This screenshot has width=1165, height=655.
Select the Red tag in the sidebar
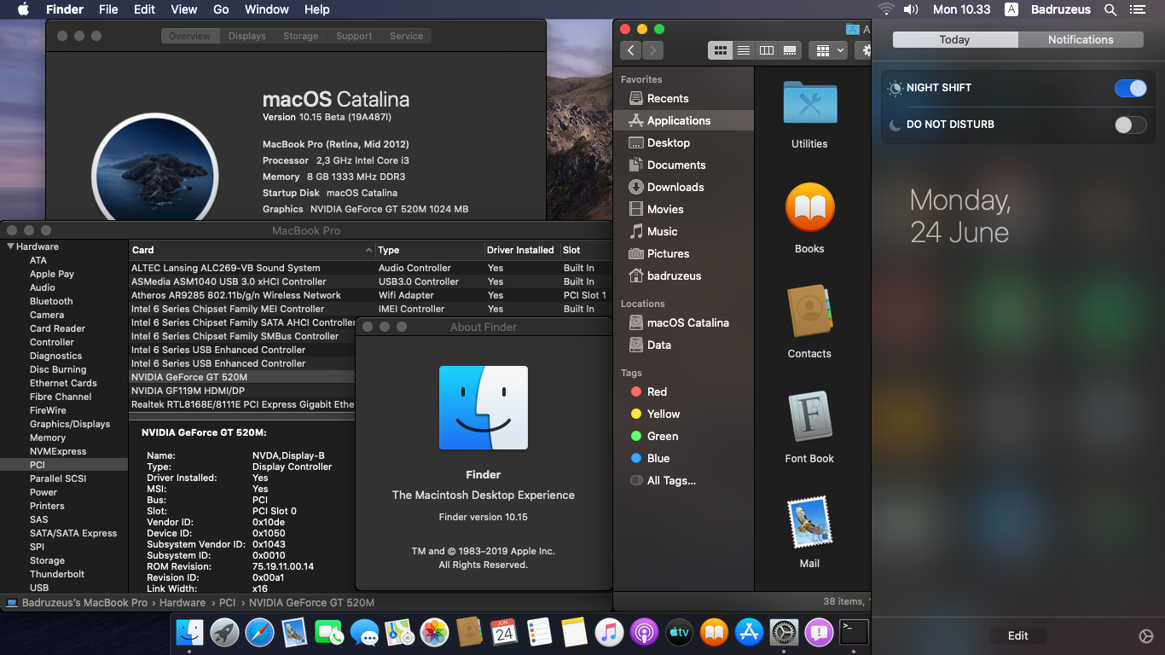tap(657, 391)
